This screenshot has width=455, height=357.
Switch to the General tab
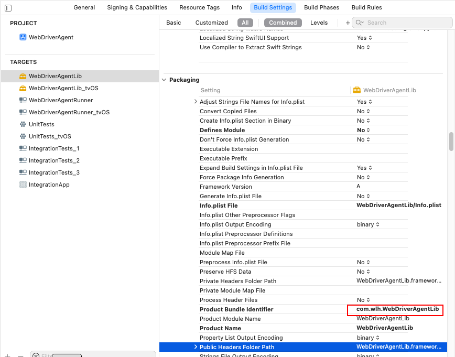point(84,7)
